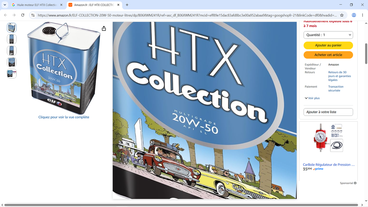Image resolution: width=368 pixels, height=207 pixels.
Task: Click the 'Amazon' seller name text
Action: pyautogui.click(x=333, y=65)
